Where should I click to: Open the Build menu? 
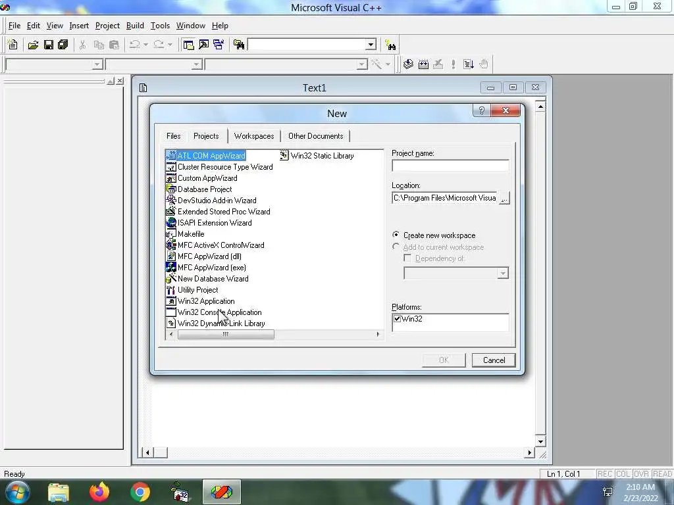click(135, 26)
